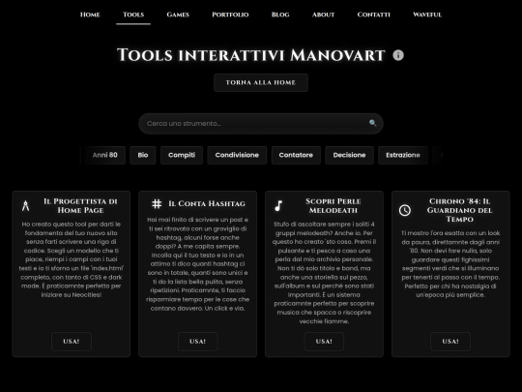
Task: Click USA! on Progettista di Home Page card
Action: point(72,342)
